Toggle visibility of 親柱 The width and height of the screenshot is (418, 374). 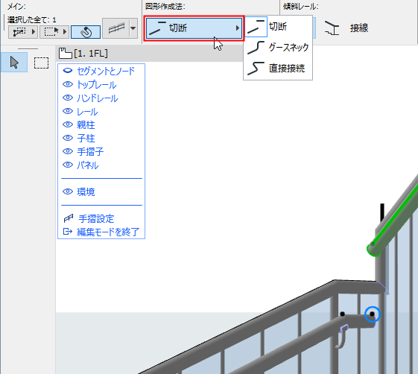68,124
